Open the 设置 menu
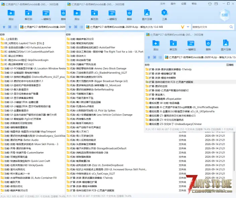 pos(184,4)
